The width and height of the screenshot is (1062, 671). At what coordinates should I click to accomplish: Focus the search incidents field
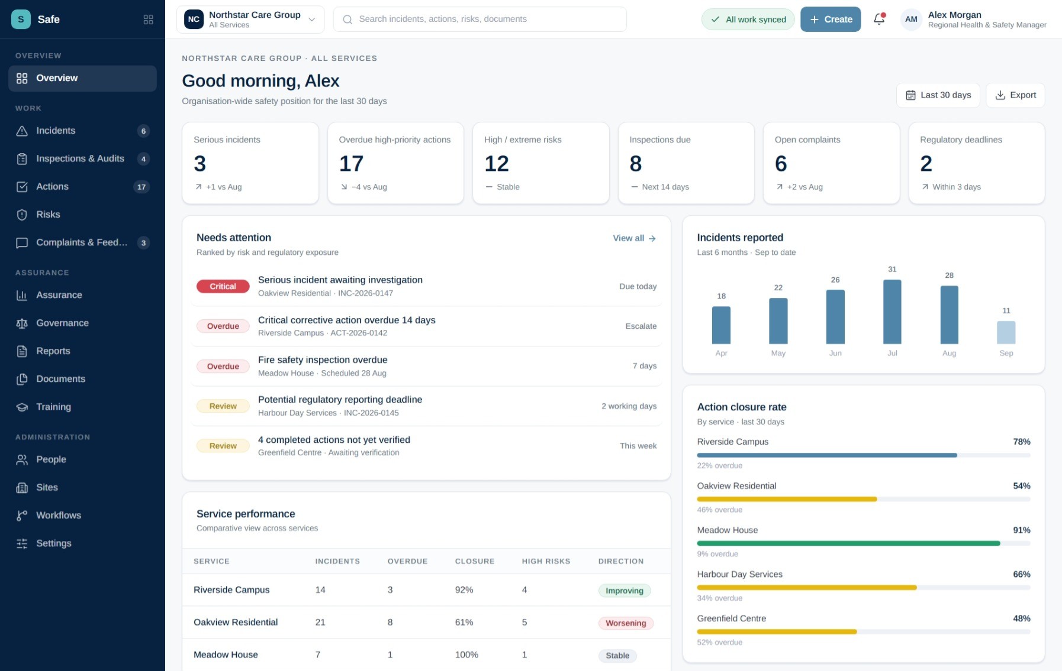click(x=479, y=19)
